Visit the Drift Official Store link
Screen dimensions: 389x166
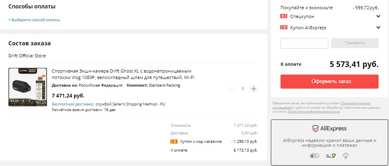(x=27, y=56)
